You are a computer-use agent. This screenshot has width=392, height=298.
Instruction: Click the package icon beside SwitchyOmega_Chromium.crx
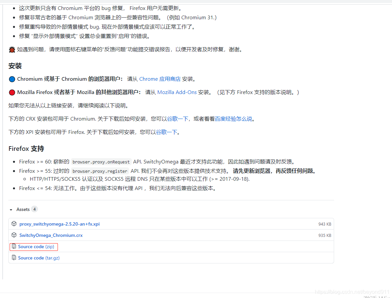(14, 235)
